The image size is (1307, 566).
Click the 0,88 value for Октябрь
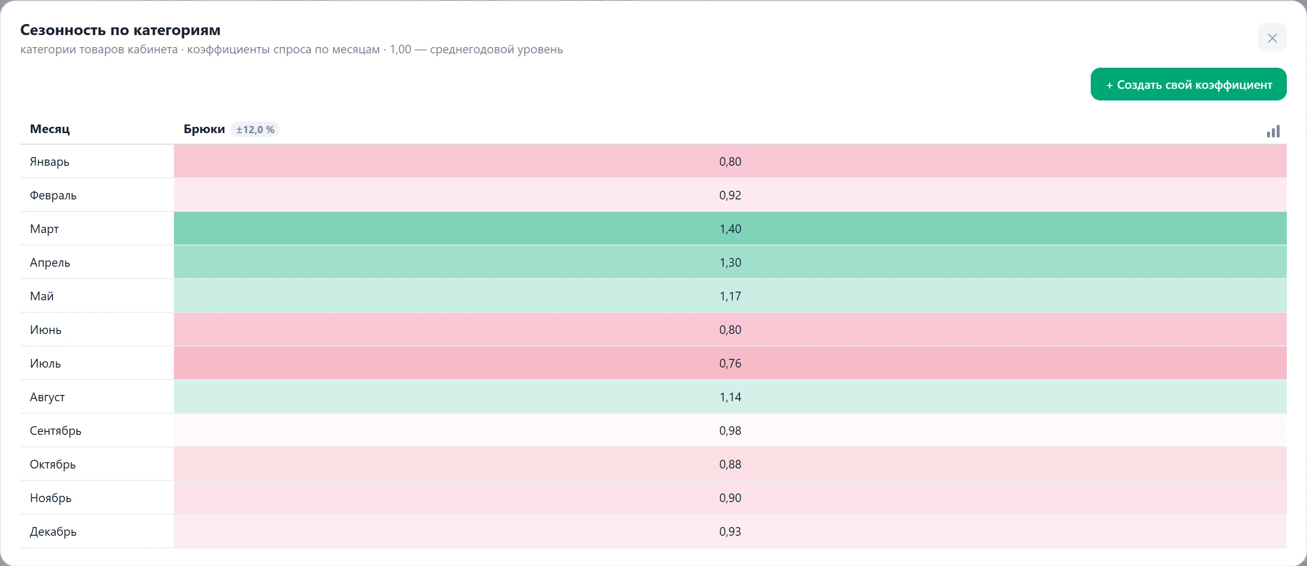730,464
